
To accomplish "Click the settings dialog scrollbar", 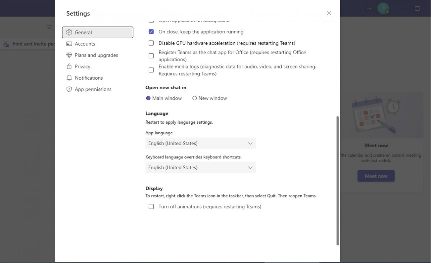I will click(x=337, y=179).
